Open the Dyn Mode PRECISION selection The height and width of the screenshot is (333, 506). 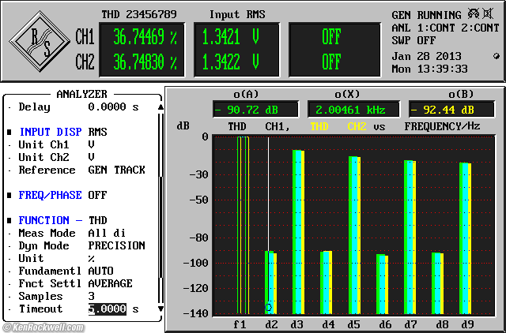[116, 245]
